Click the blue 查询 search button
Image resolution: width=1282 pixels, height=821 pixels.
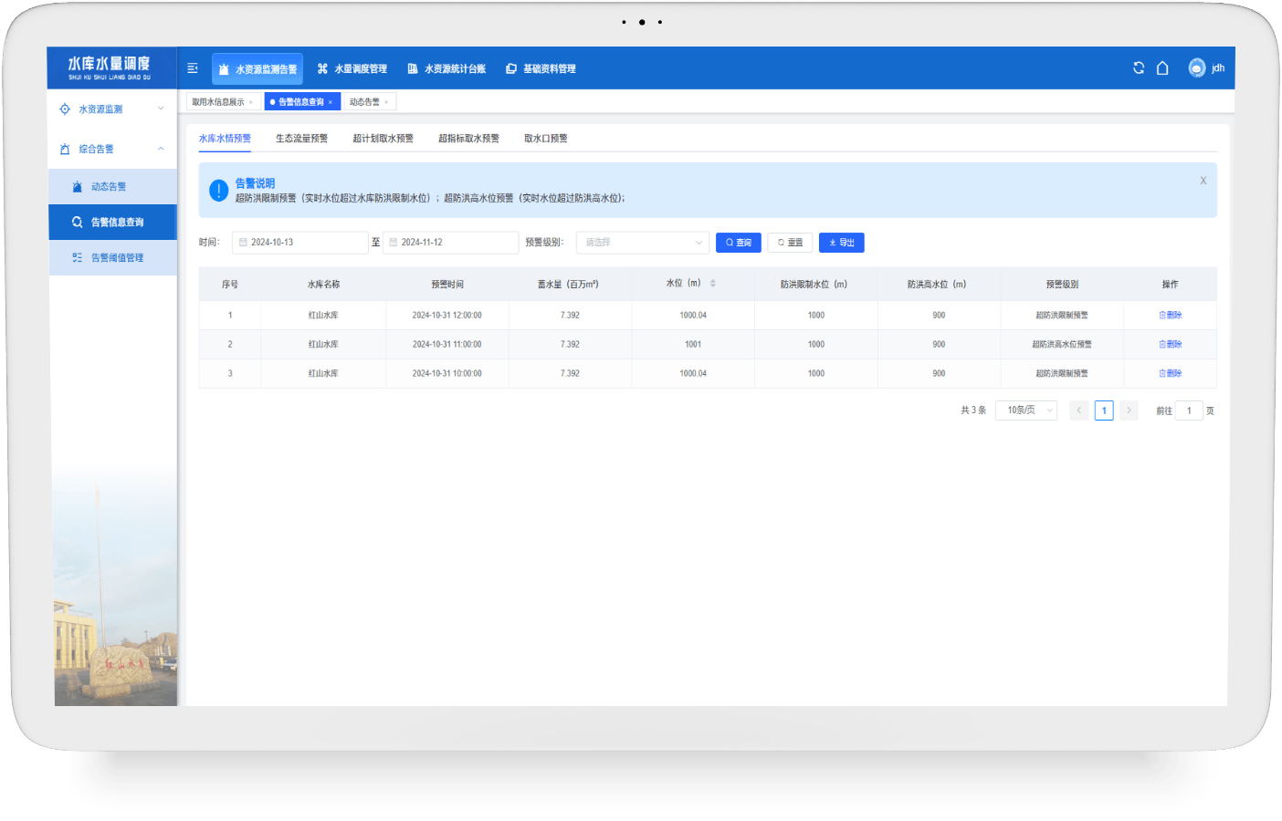(739, 243)
